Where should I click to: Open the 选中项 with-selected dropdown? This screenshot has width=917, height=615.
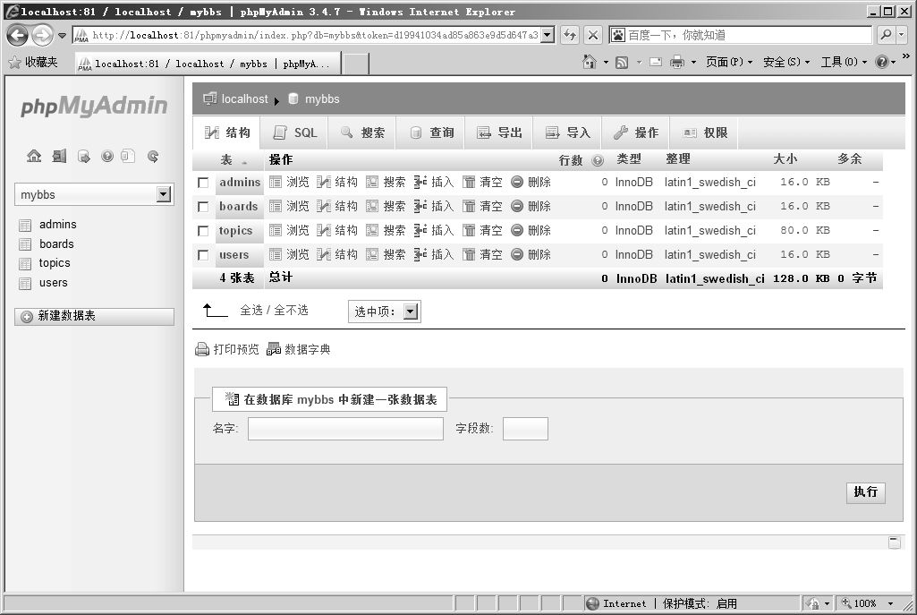(x=384, y=312)
